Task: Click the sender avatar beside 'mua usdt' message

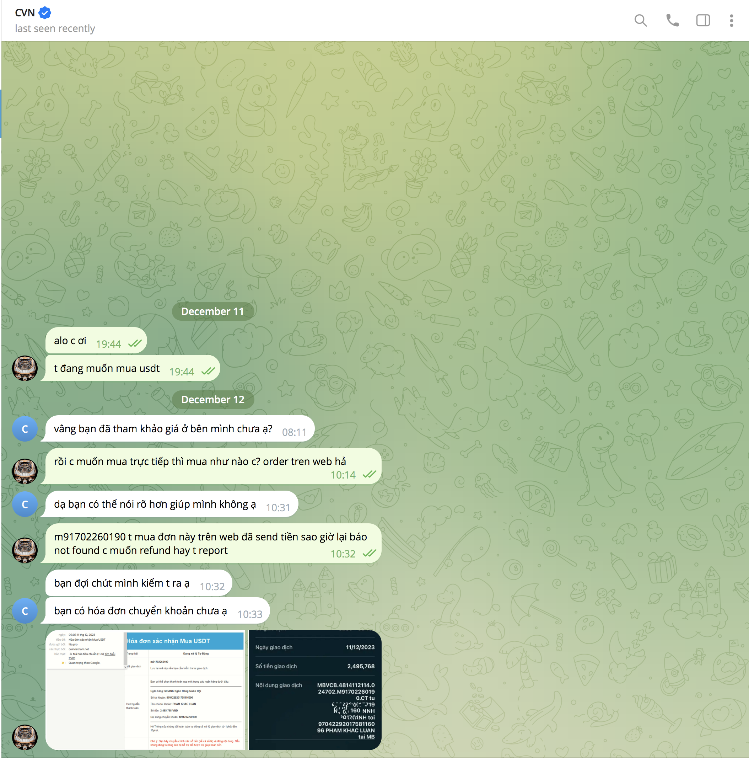Action: pos(25,368)
